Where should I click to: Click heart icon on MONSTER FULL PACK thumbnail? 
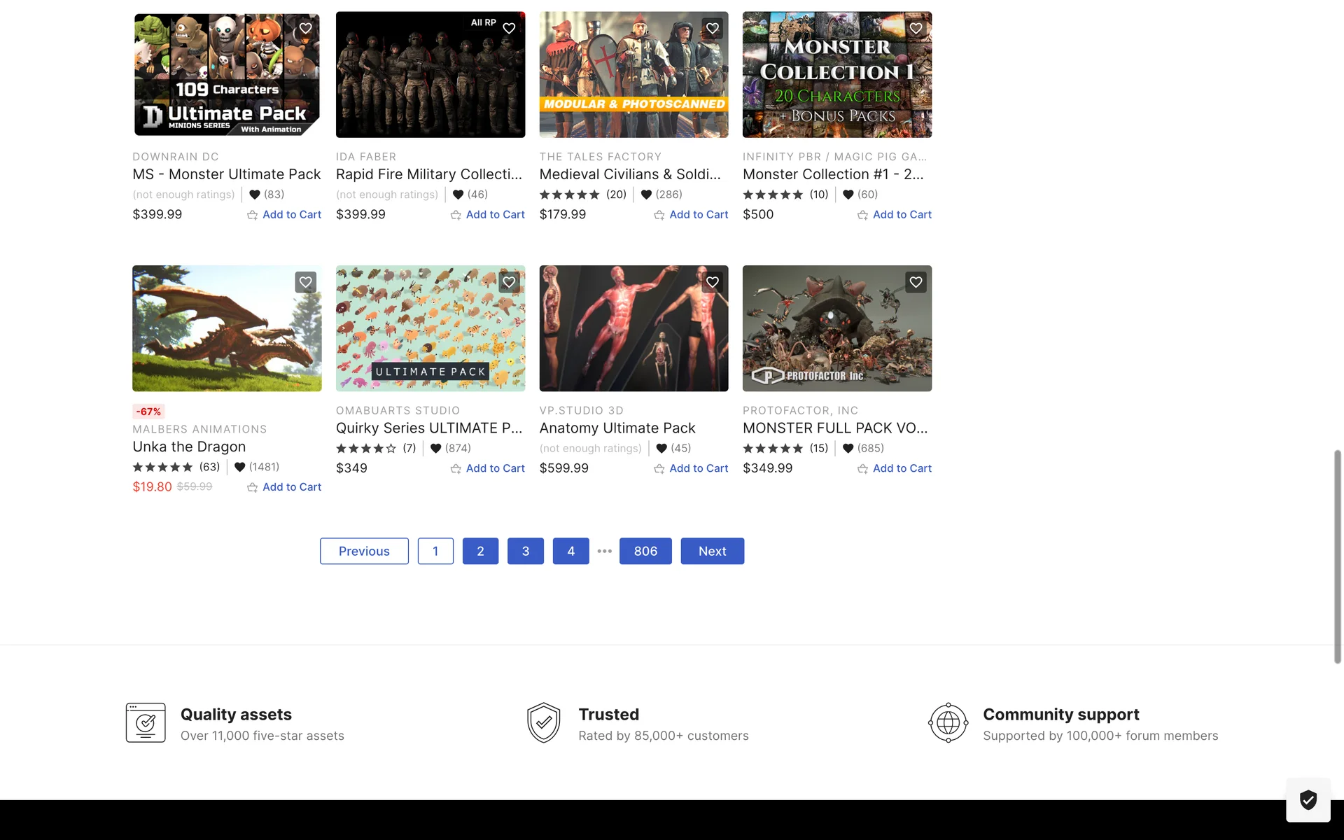[x=916, y=282]
